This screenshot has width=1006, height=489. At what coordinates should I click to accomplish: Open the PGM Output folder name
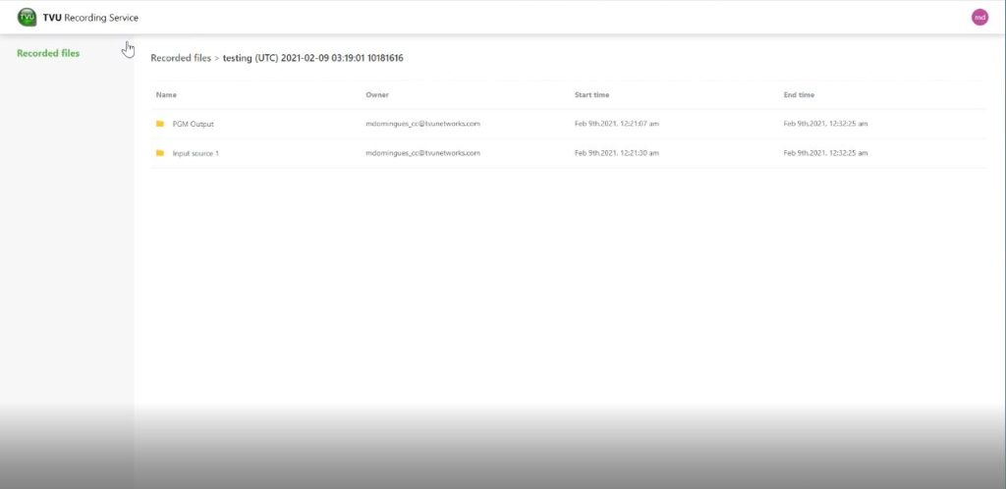193,124
